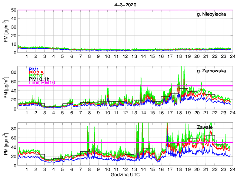This screenshot has width=237, height=178.
Task: Click hour 24 on the top chart x-axis
Action: point(231,56)
